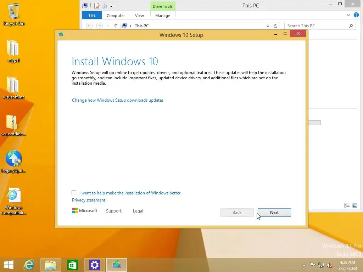The image size is (363, 272).
Task: Expand the address bar history dropdown
Action: 268,26
